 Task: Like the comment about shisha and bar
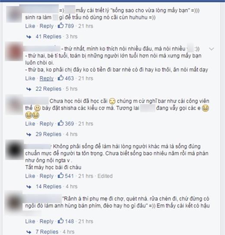[30, 124]
